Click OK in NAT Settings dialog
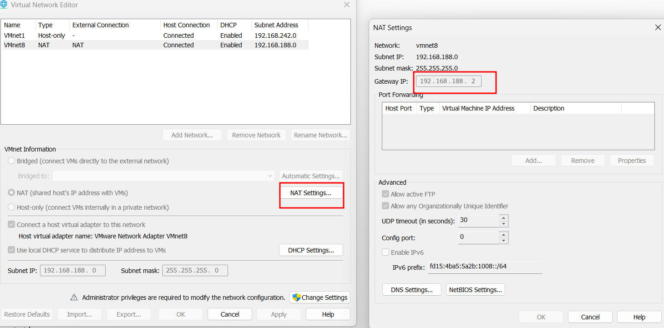This screenshot has height=328, width=664. pos(541,317)
